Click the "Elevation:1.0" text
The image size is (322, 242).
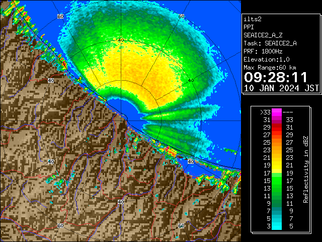pyautogui.click(x=267, y=59)
